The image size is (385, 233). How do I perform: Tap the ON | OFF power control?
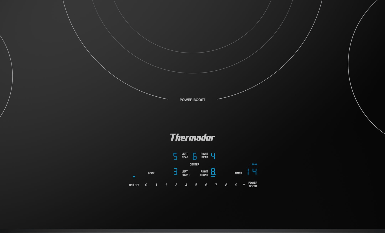(x=134, y=185)
